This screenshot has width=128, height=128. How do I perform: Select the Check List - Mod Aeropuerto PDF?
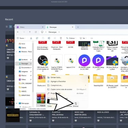pos(57,45)
